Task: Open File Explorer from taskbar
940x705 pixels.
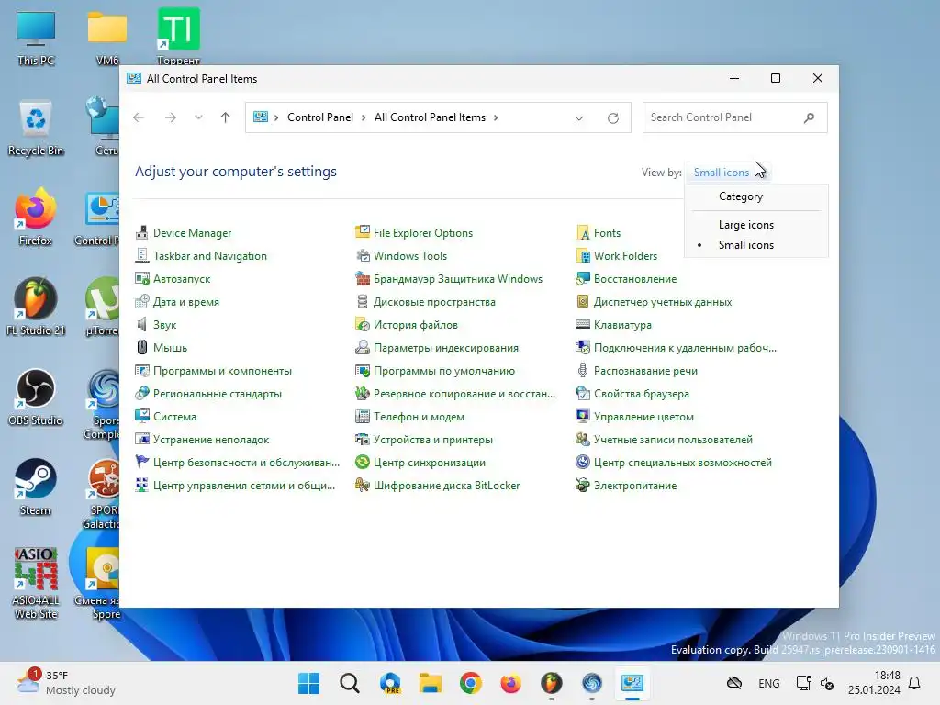Action: click(x=431, y=683)
